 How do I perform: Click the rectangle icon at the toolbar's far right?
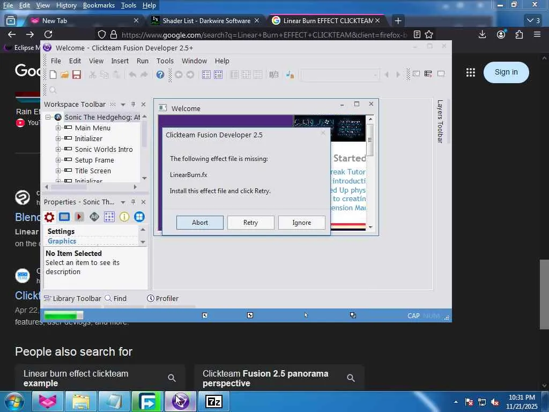pyautogui.click(x=441, y=73)
